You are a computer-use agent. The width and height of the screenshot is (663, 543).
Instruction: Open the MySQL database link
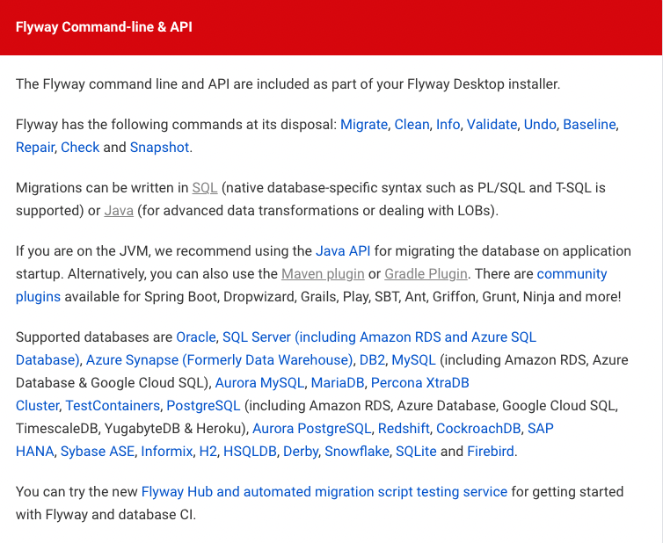[413, 360]
